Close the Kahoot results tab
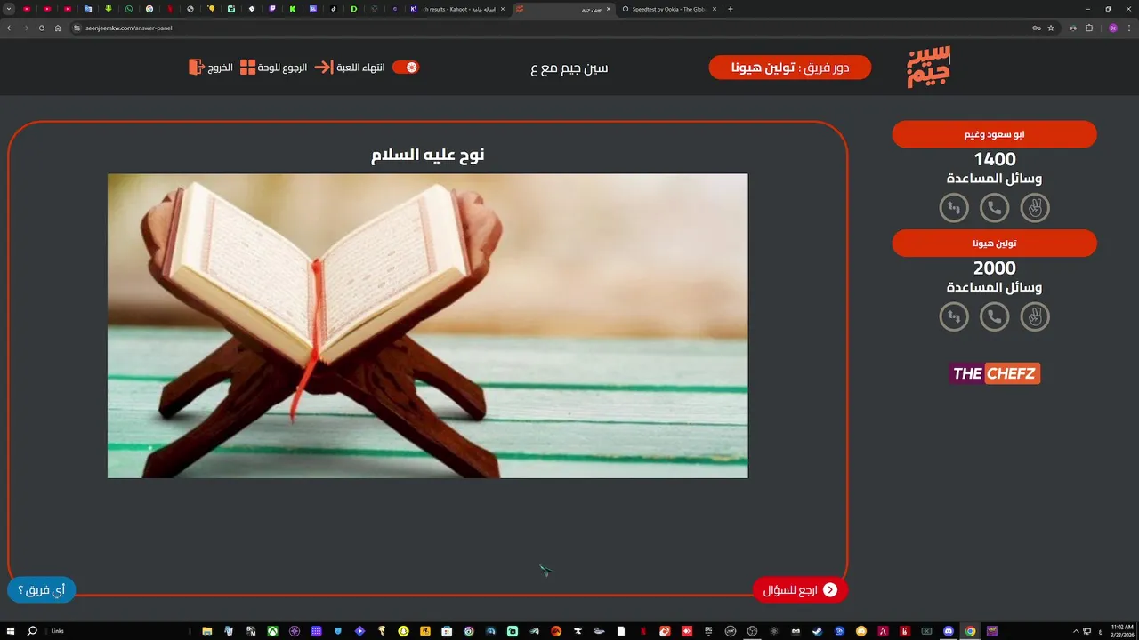Viewport: 1139px width, 640px height. click(504, 9)
